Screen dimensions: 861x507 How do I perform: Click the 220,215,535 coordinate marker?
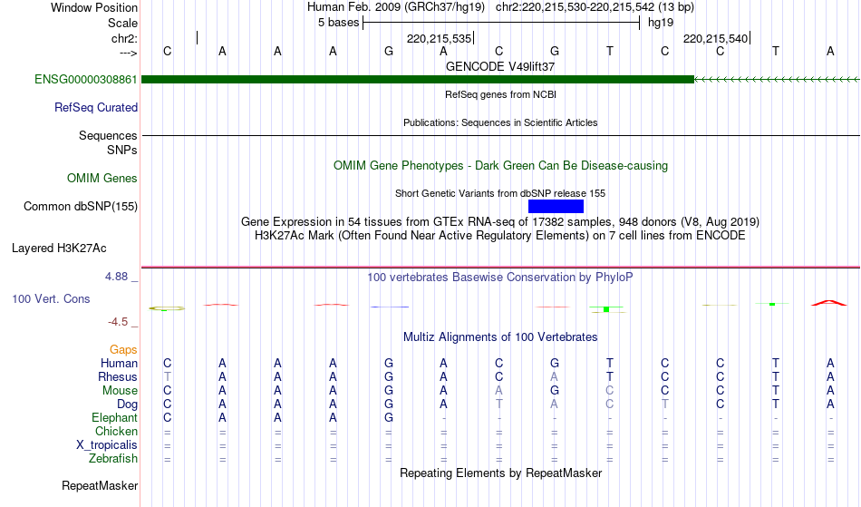(440, 38)
